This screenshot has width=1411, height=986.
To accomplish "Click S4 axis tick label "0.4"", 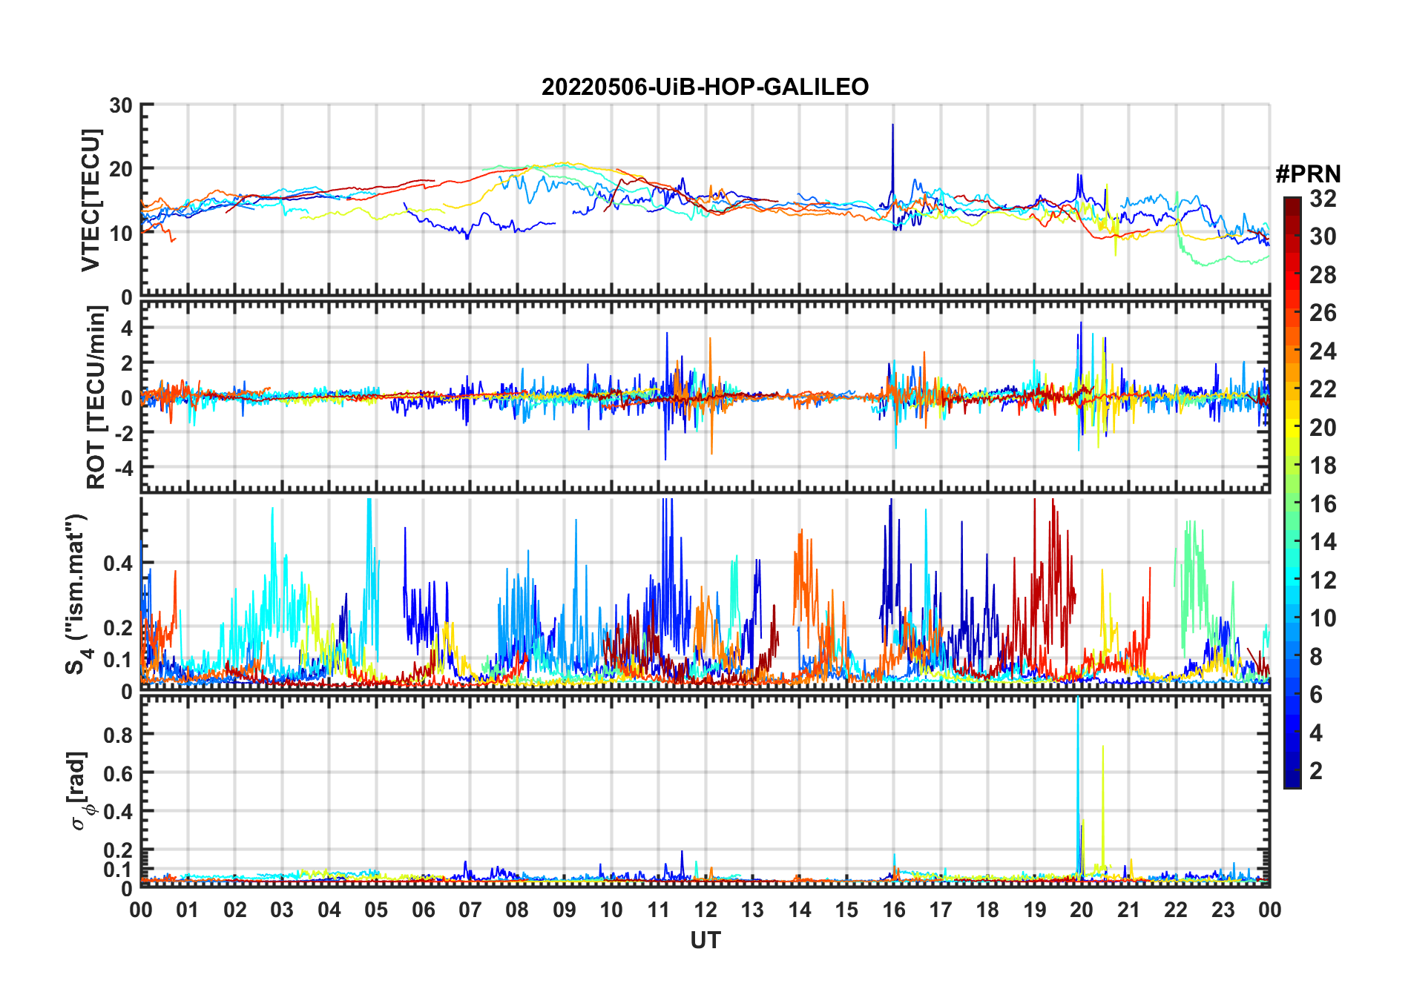I will (118, 563).
